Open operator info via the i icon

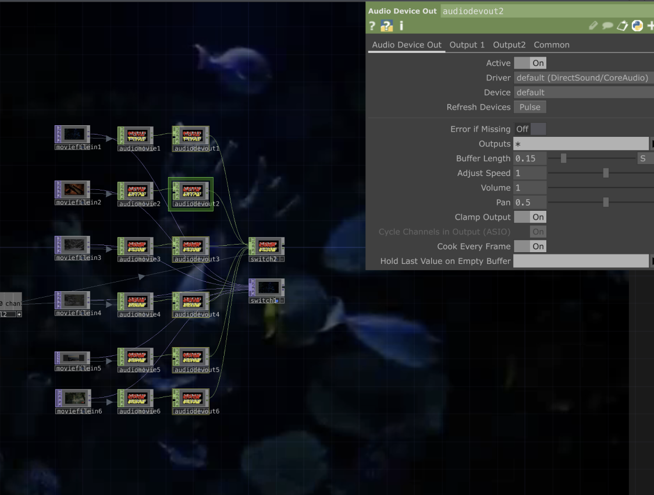(x=400, y=26)
